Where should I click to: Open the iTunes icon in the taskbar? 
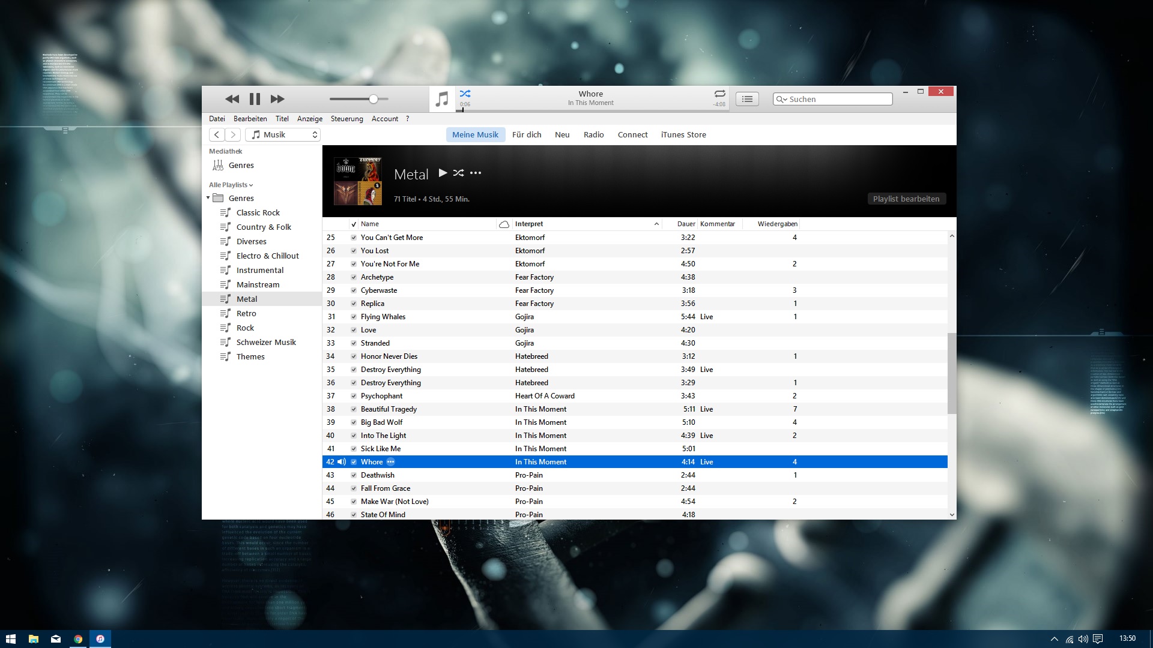pos(100,639)
